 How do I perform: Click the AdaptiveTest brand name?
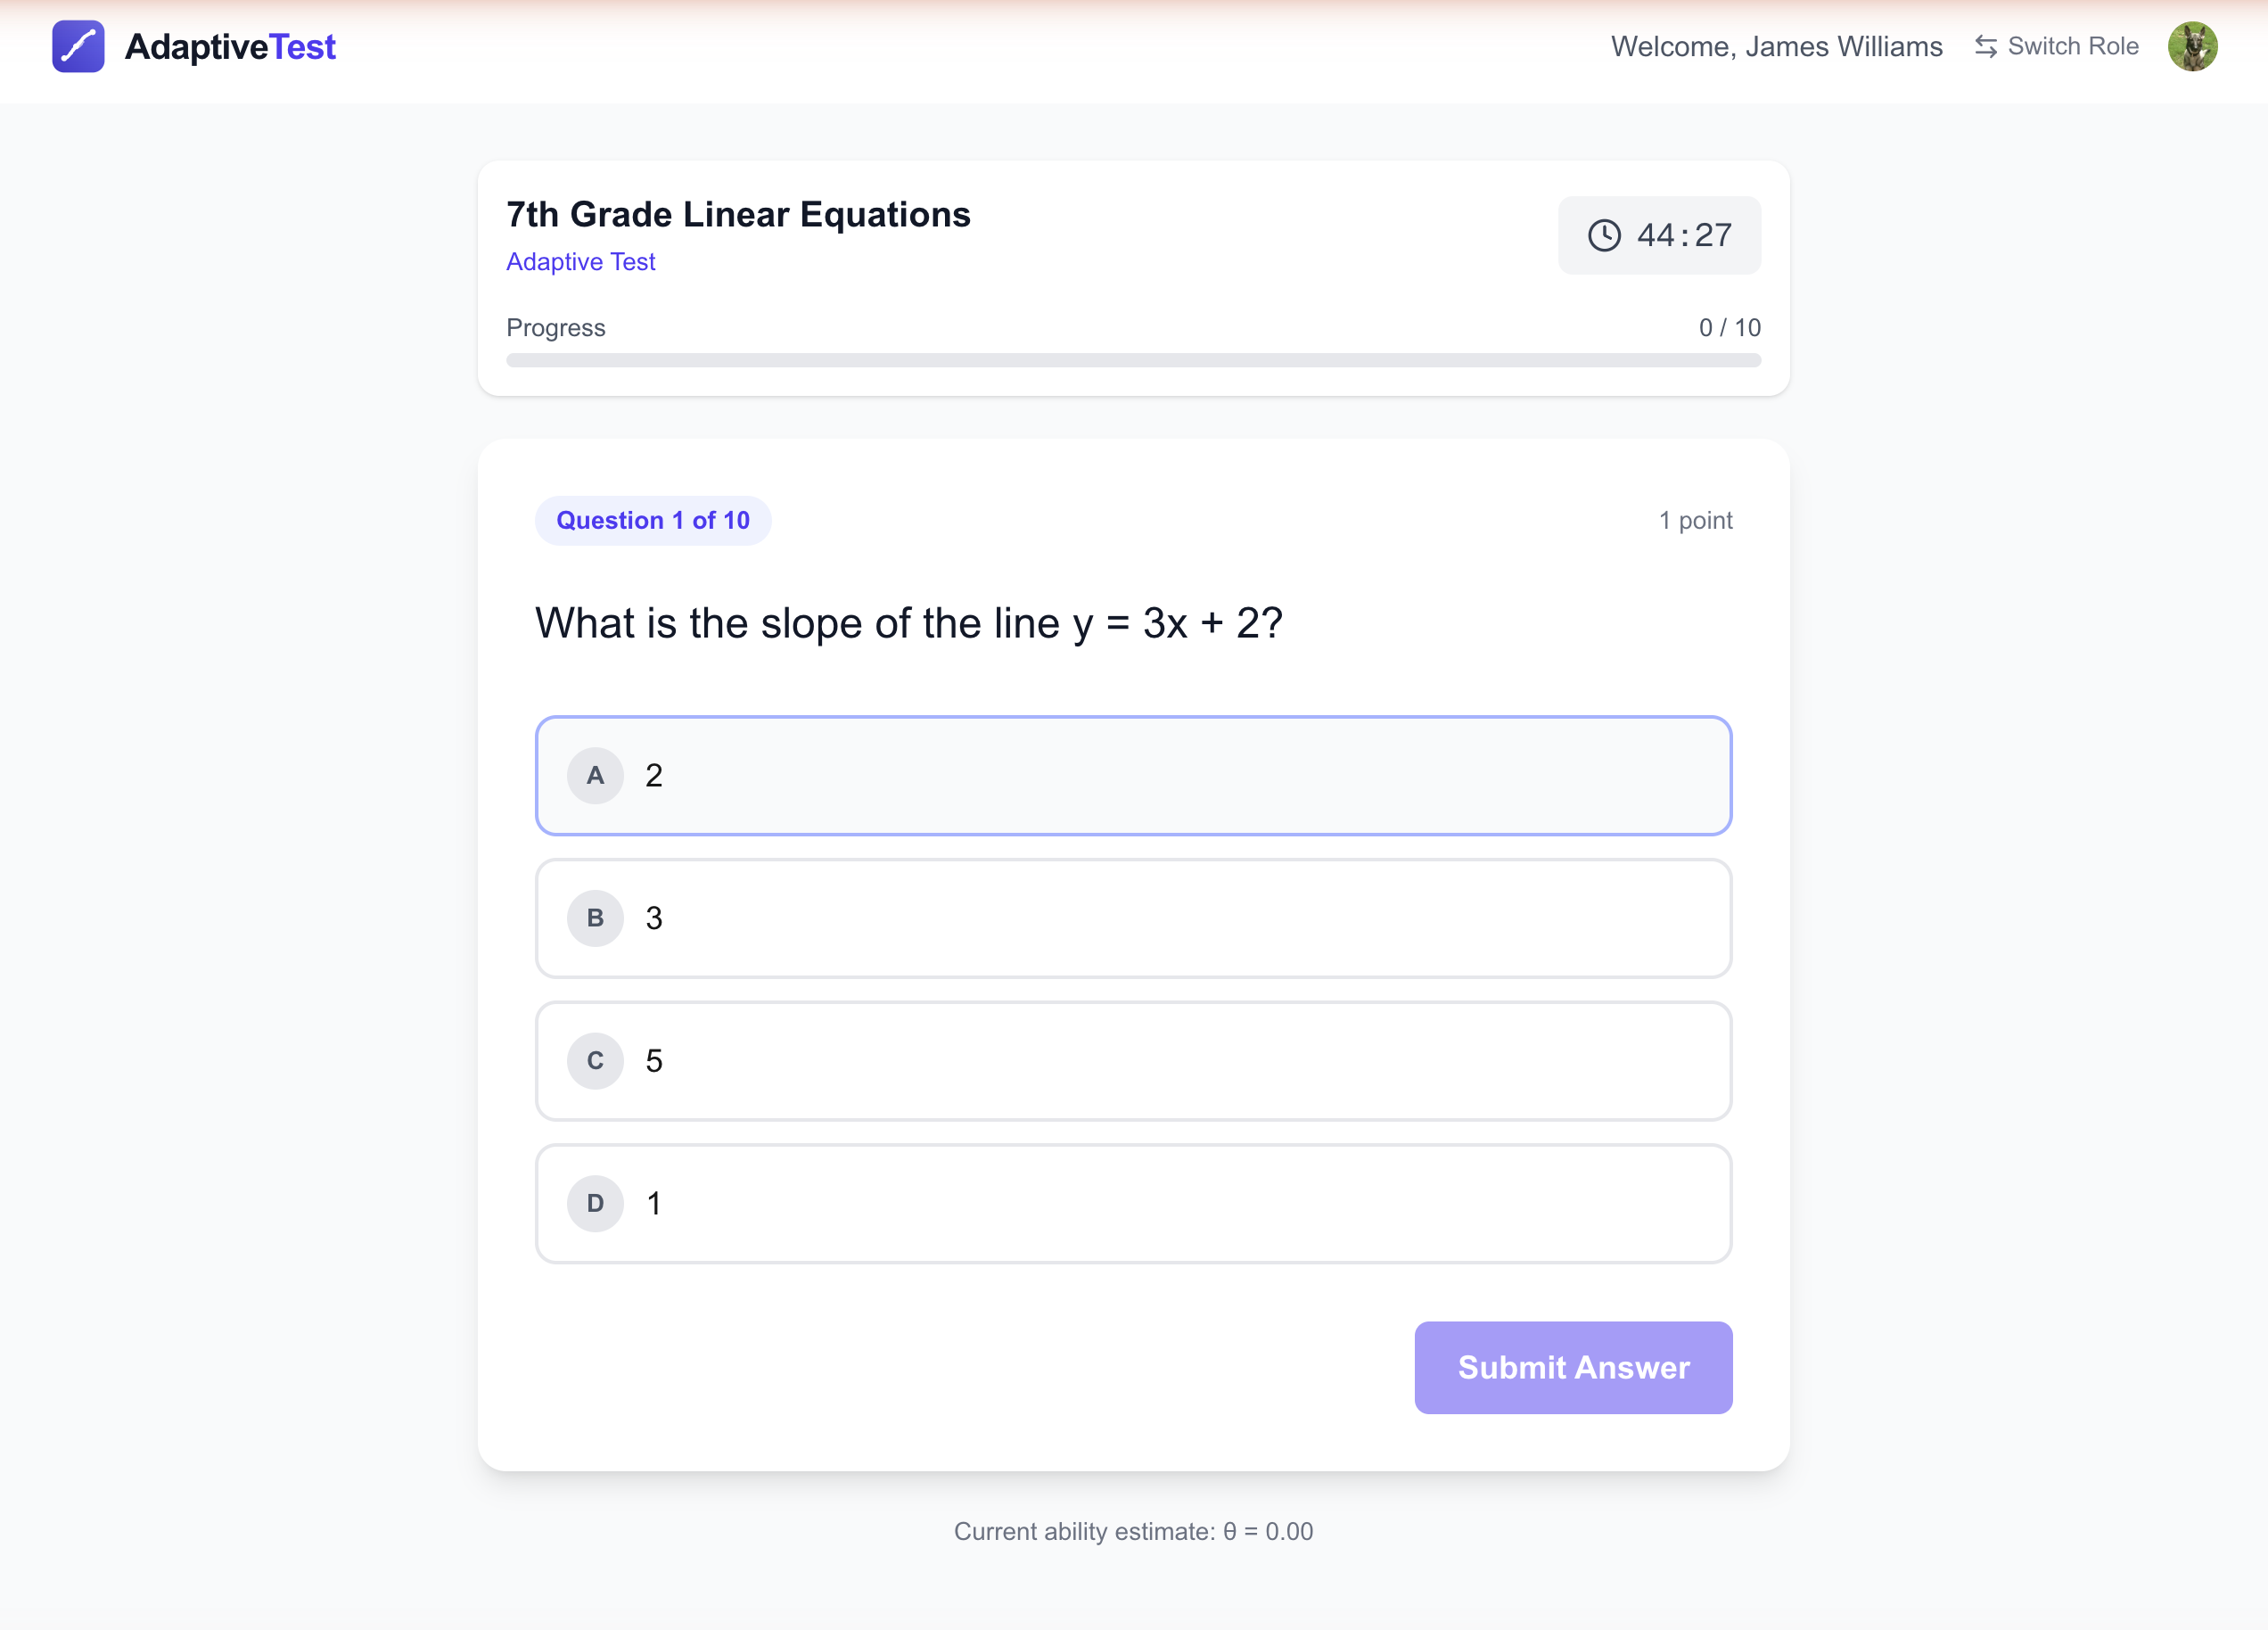[230, 47]
